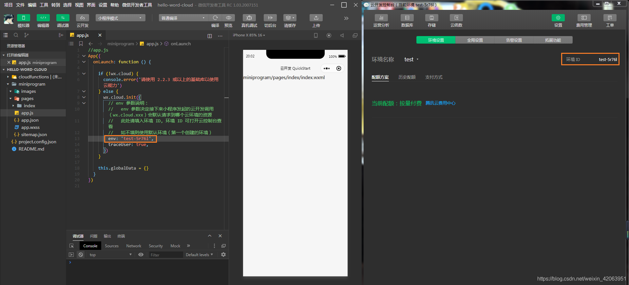
Task: Expand the toolbar overflow chevrons
Action: tap(346, 18)
